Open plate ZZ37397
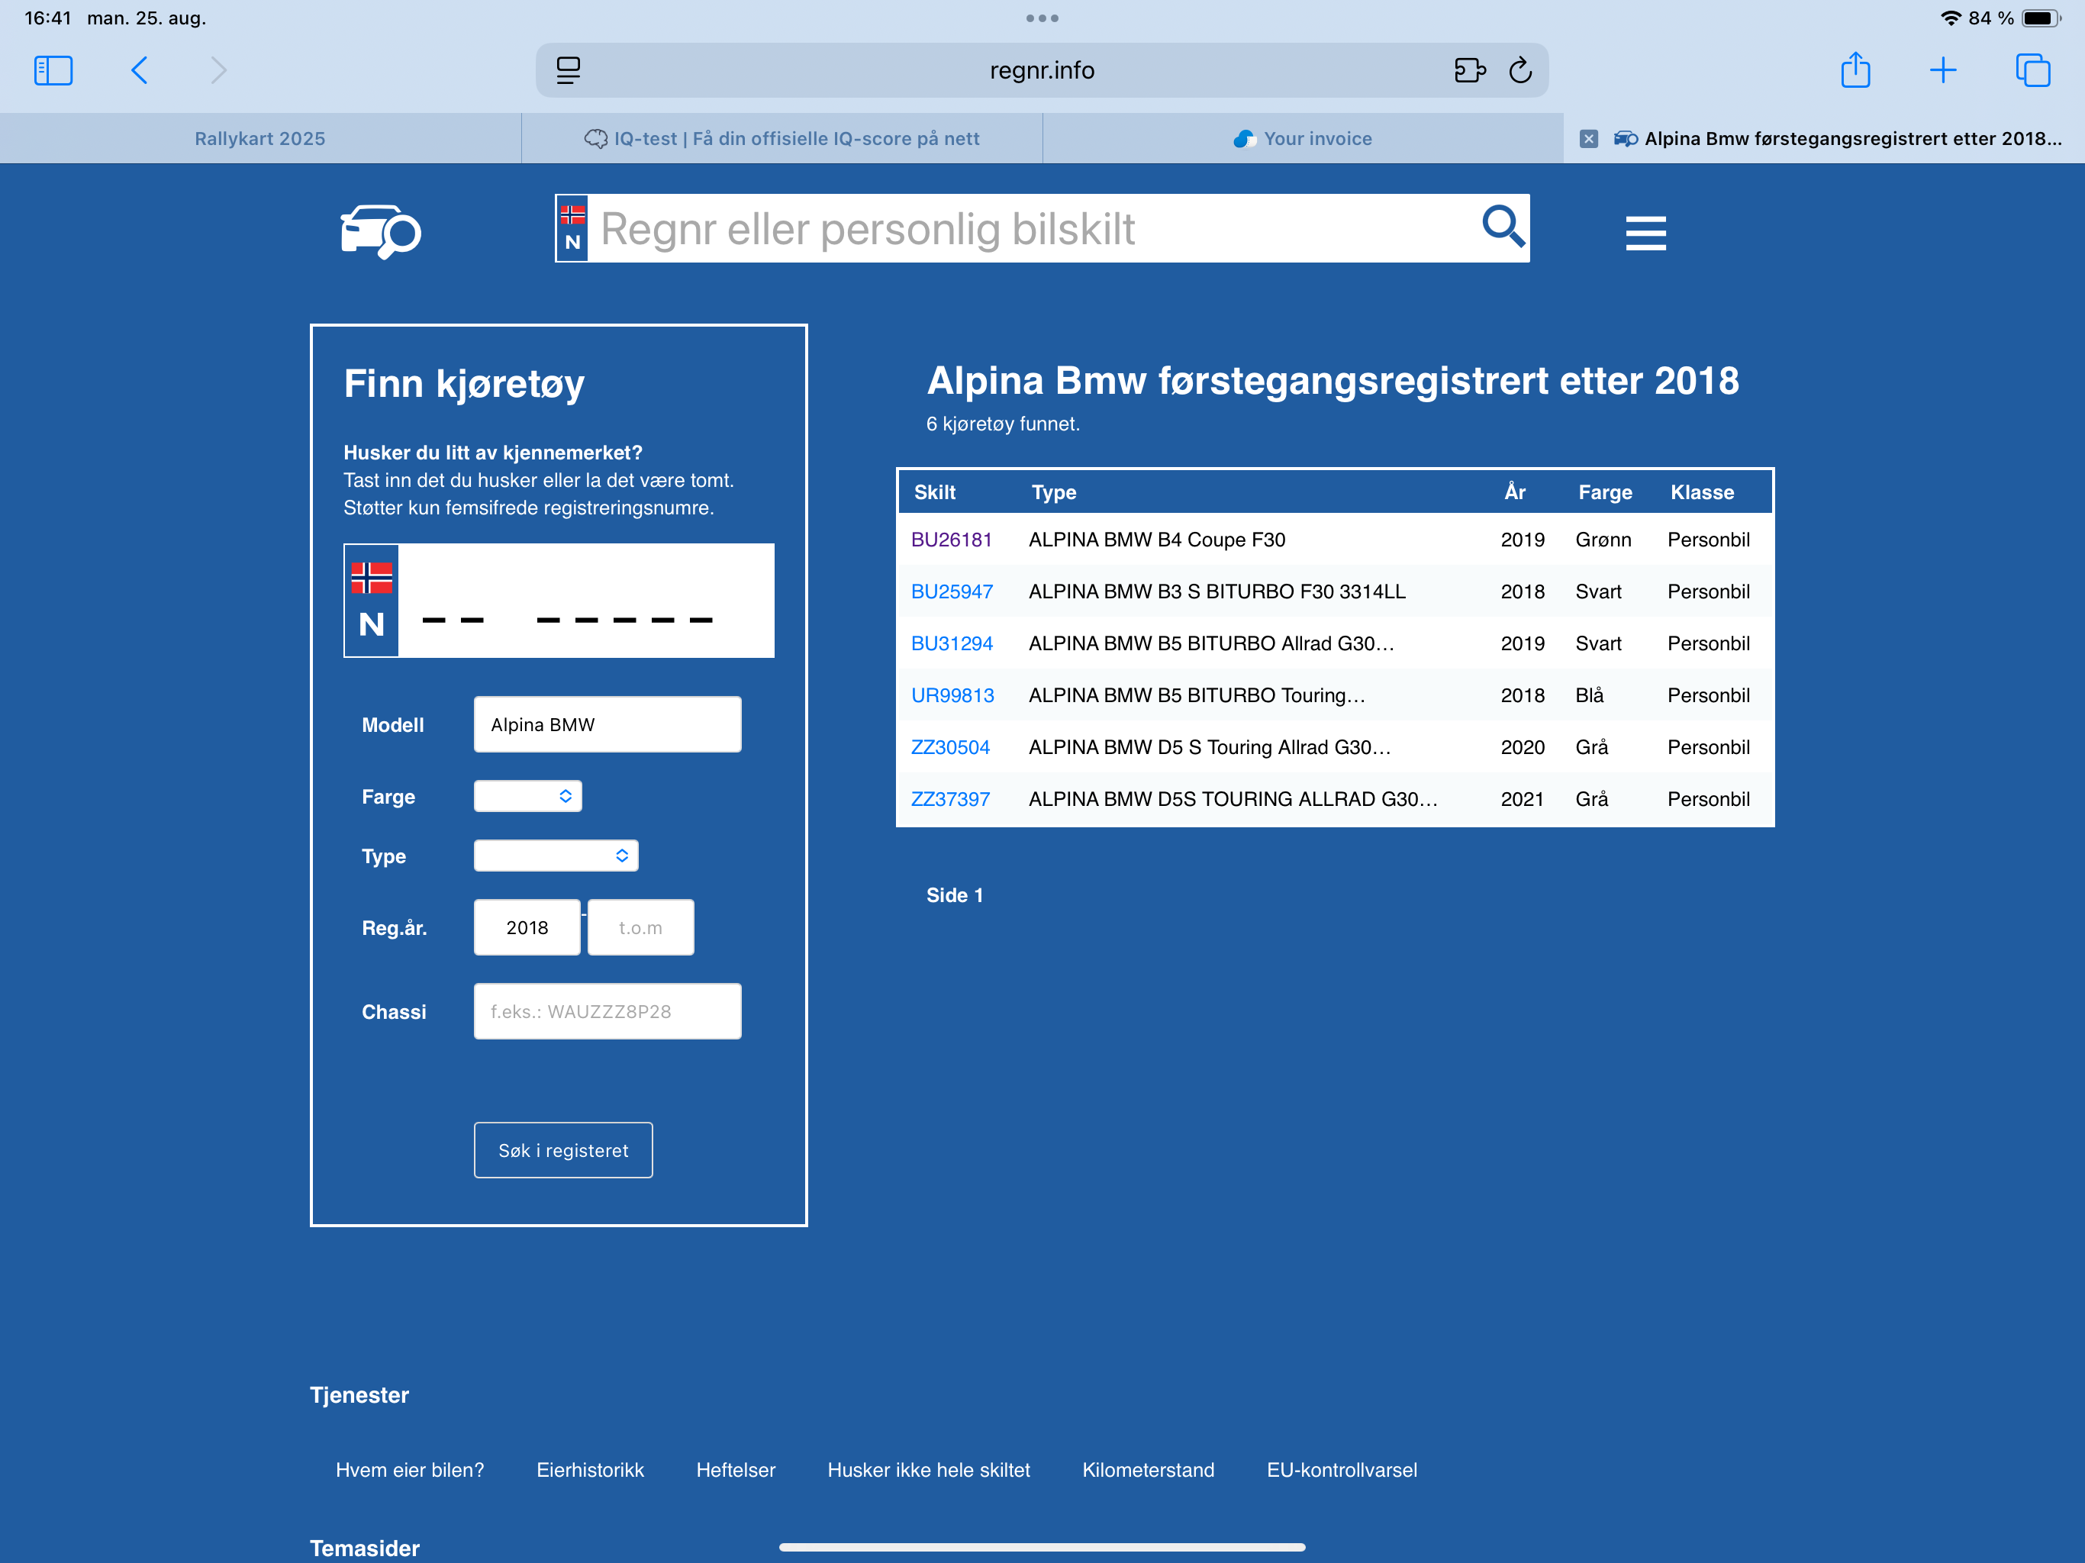The image size is (2085, 1563). coord(950,799)
